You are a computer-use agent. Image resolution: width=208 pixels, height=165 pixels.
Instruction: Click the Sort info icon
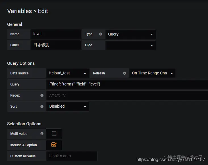(x=42, y=106)
